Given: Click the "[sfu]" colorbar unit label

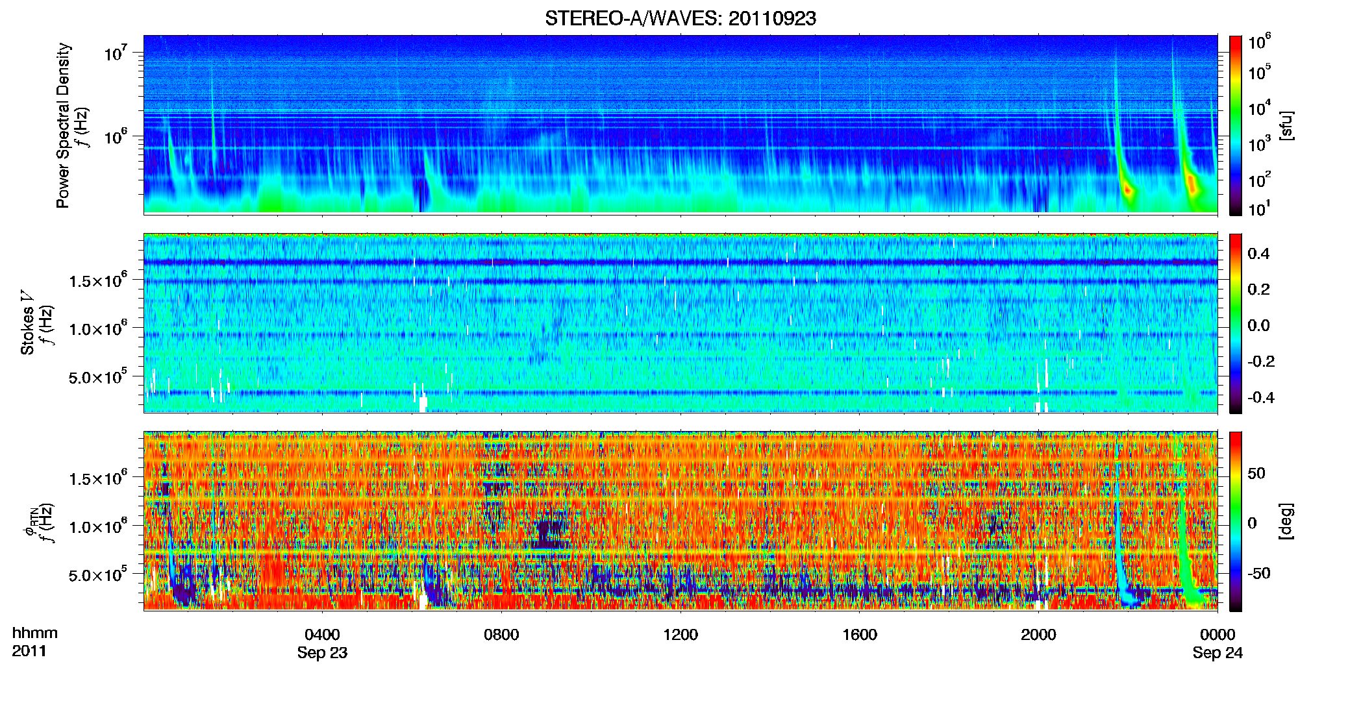Looking at the screenshot, I should pyautogui.click(x=1286, y=125).
